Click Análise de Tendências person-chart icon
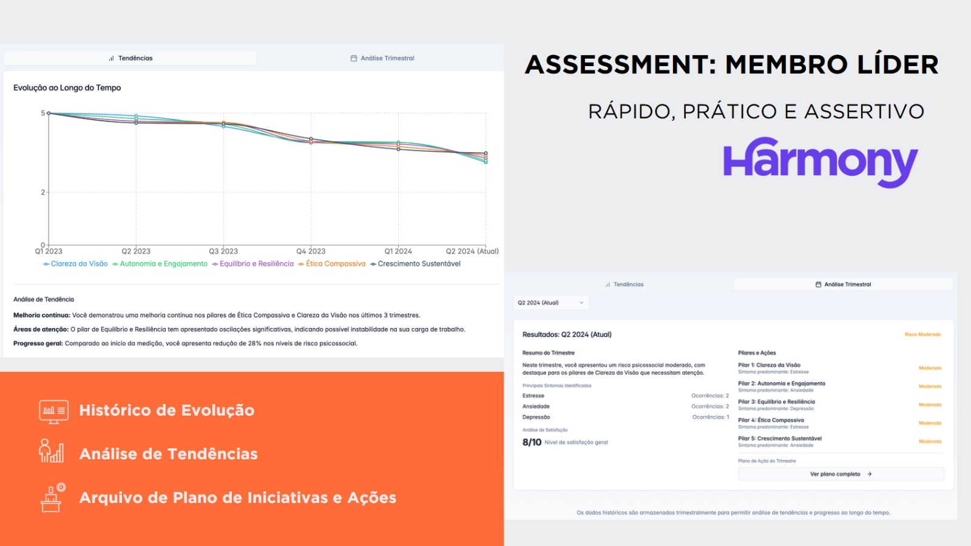The image size is (971, 546). 52,451
